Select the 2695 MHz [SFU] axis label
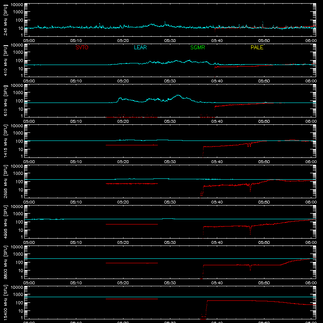Screen dimensions: 323x323 click(x=5, y=181)
